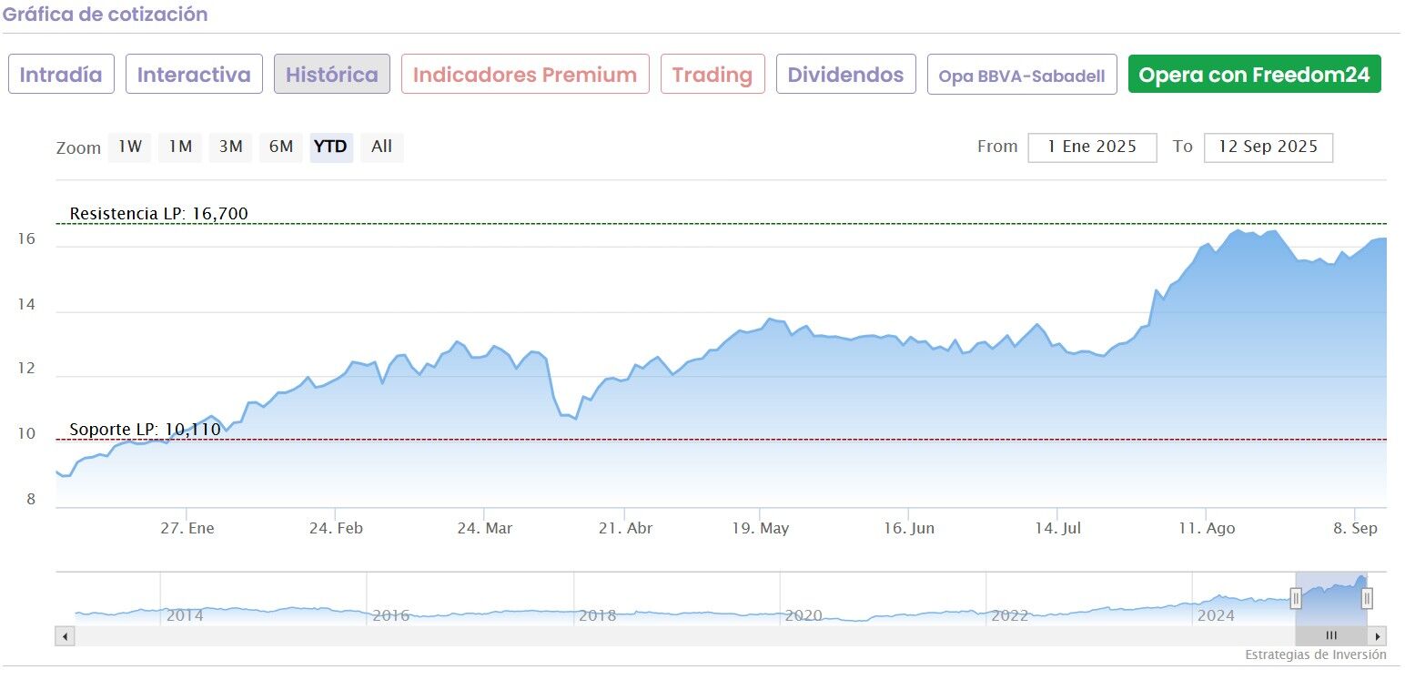Viewport: 1405px width, 690px height.
Task: Click the navigator scrollbar right arrow
Action: tap(1379, 636)
